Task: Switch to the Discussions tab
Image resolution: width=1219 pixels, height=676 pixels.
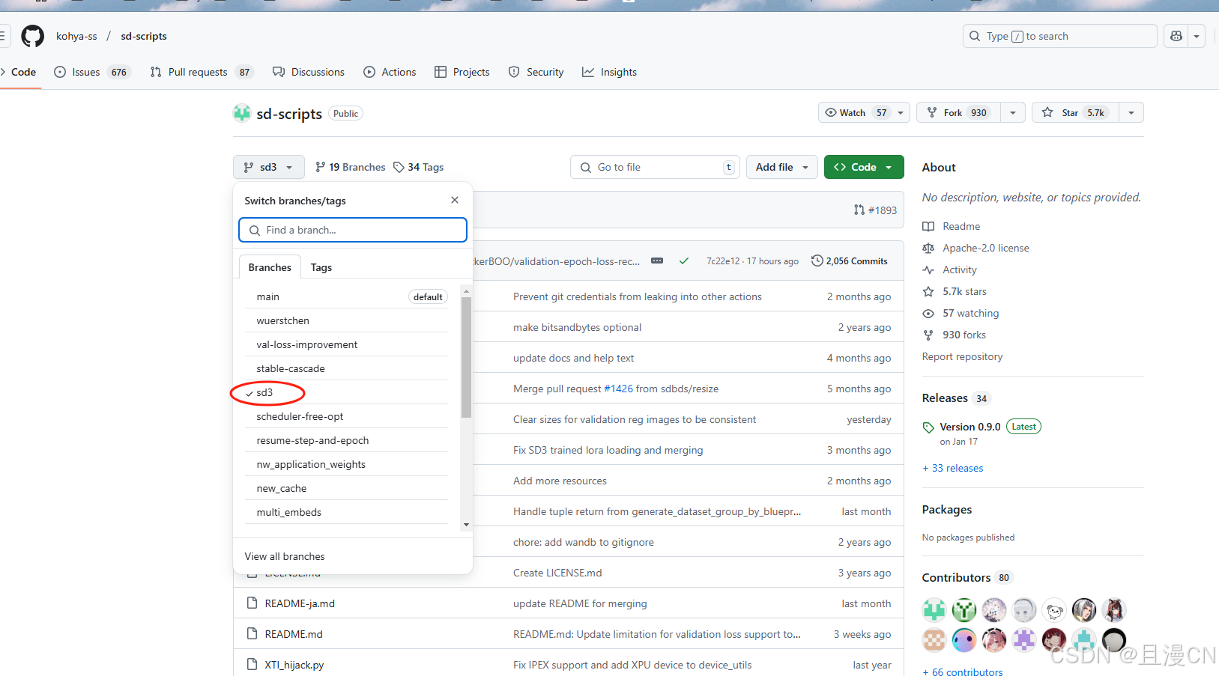Action: (x=309, y=72)
